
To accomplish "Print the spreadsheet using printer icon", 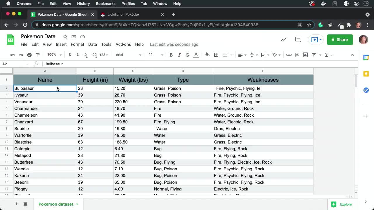I will tap(29, 55).
